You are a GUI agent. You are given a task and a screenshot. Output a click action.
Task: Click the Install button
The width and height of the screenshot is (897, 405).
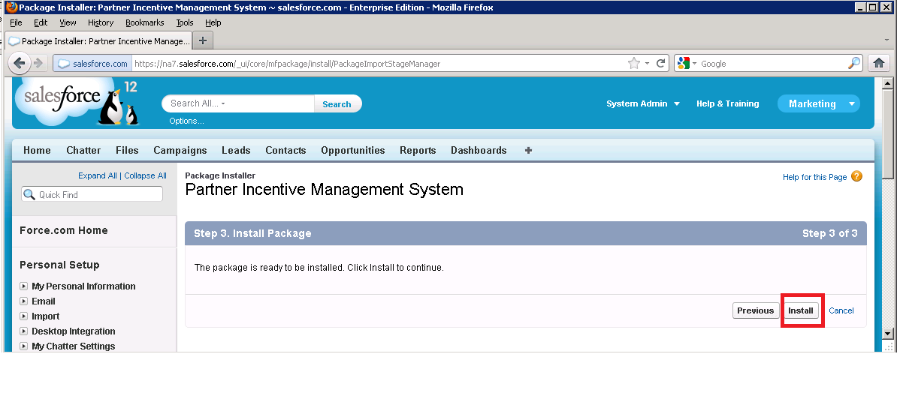(x=801, y=310)
